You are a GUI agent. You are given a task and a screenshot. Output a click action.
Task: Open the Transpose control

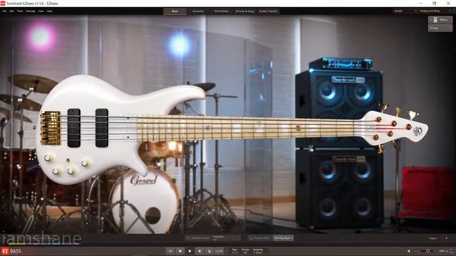click(x=227, y=238)
